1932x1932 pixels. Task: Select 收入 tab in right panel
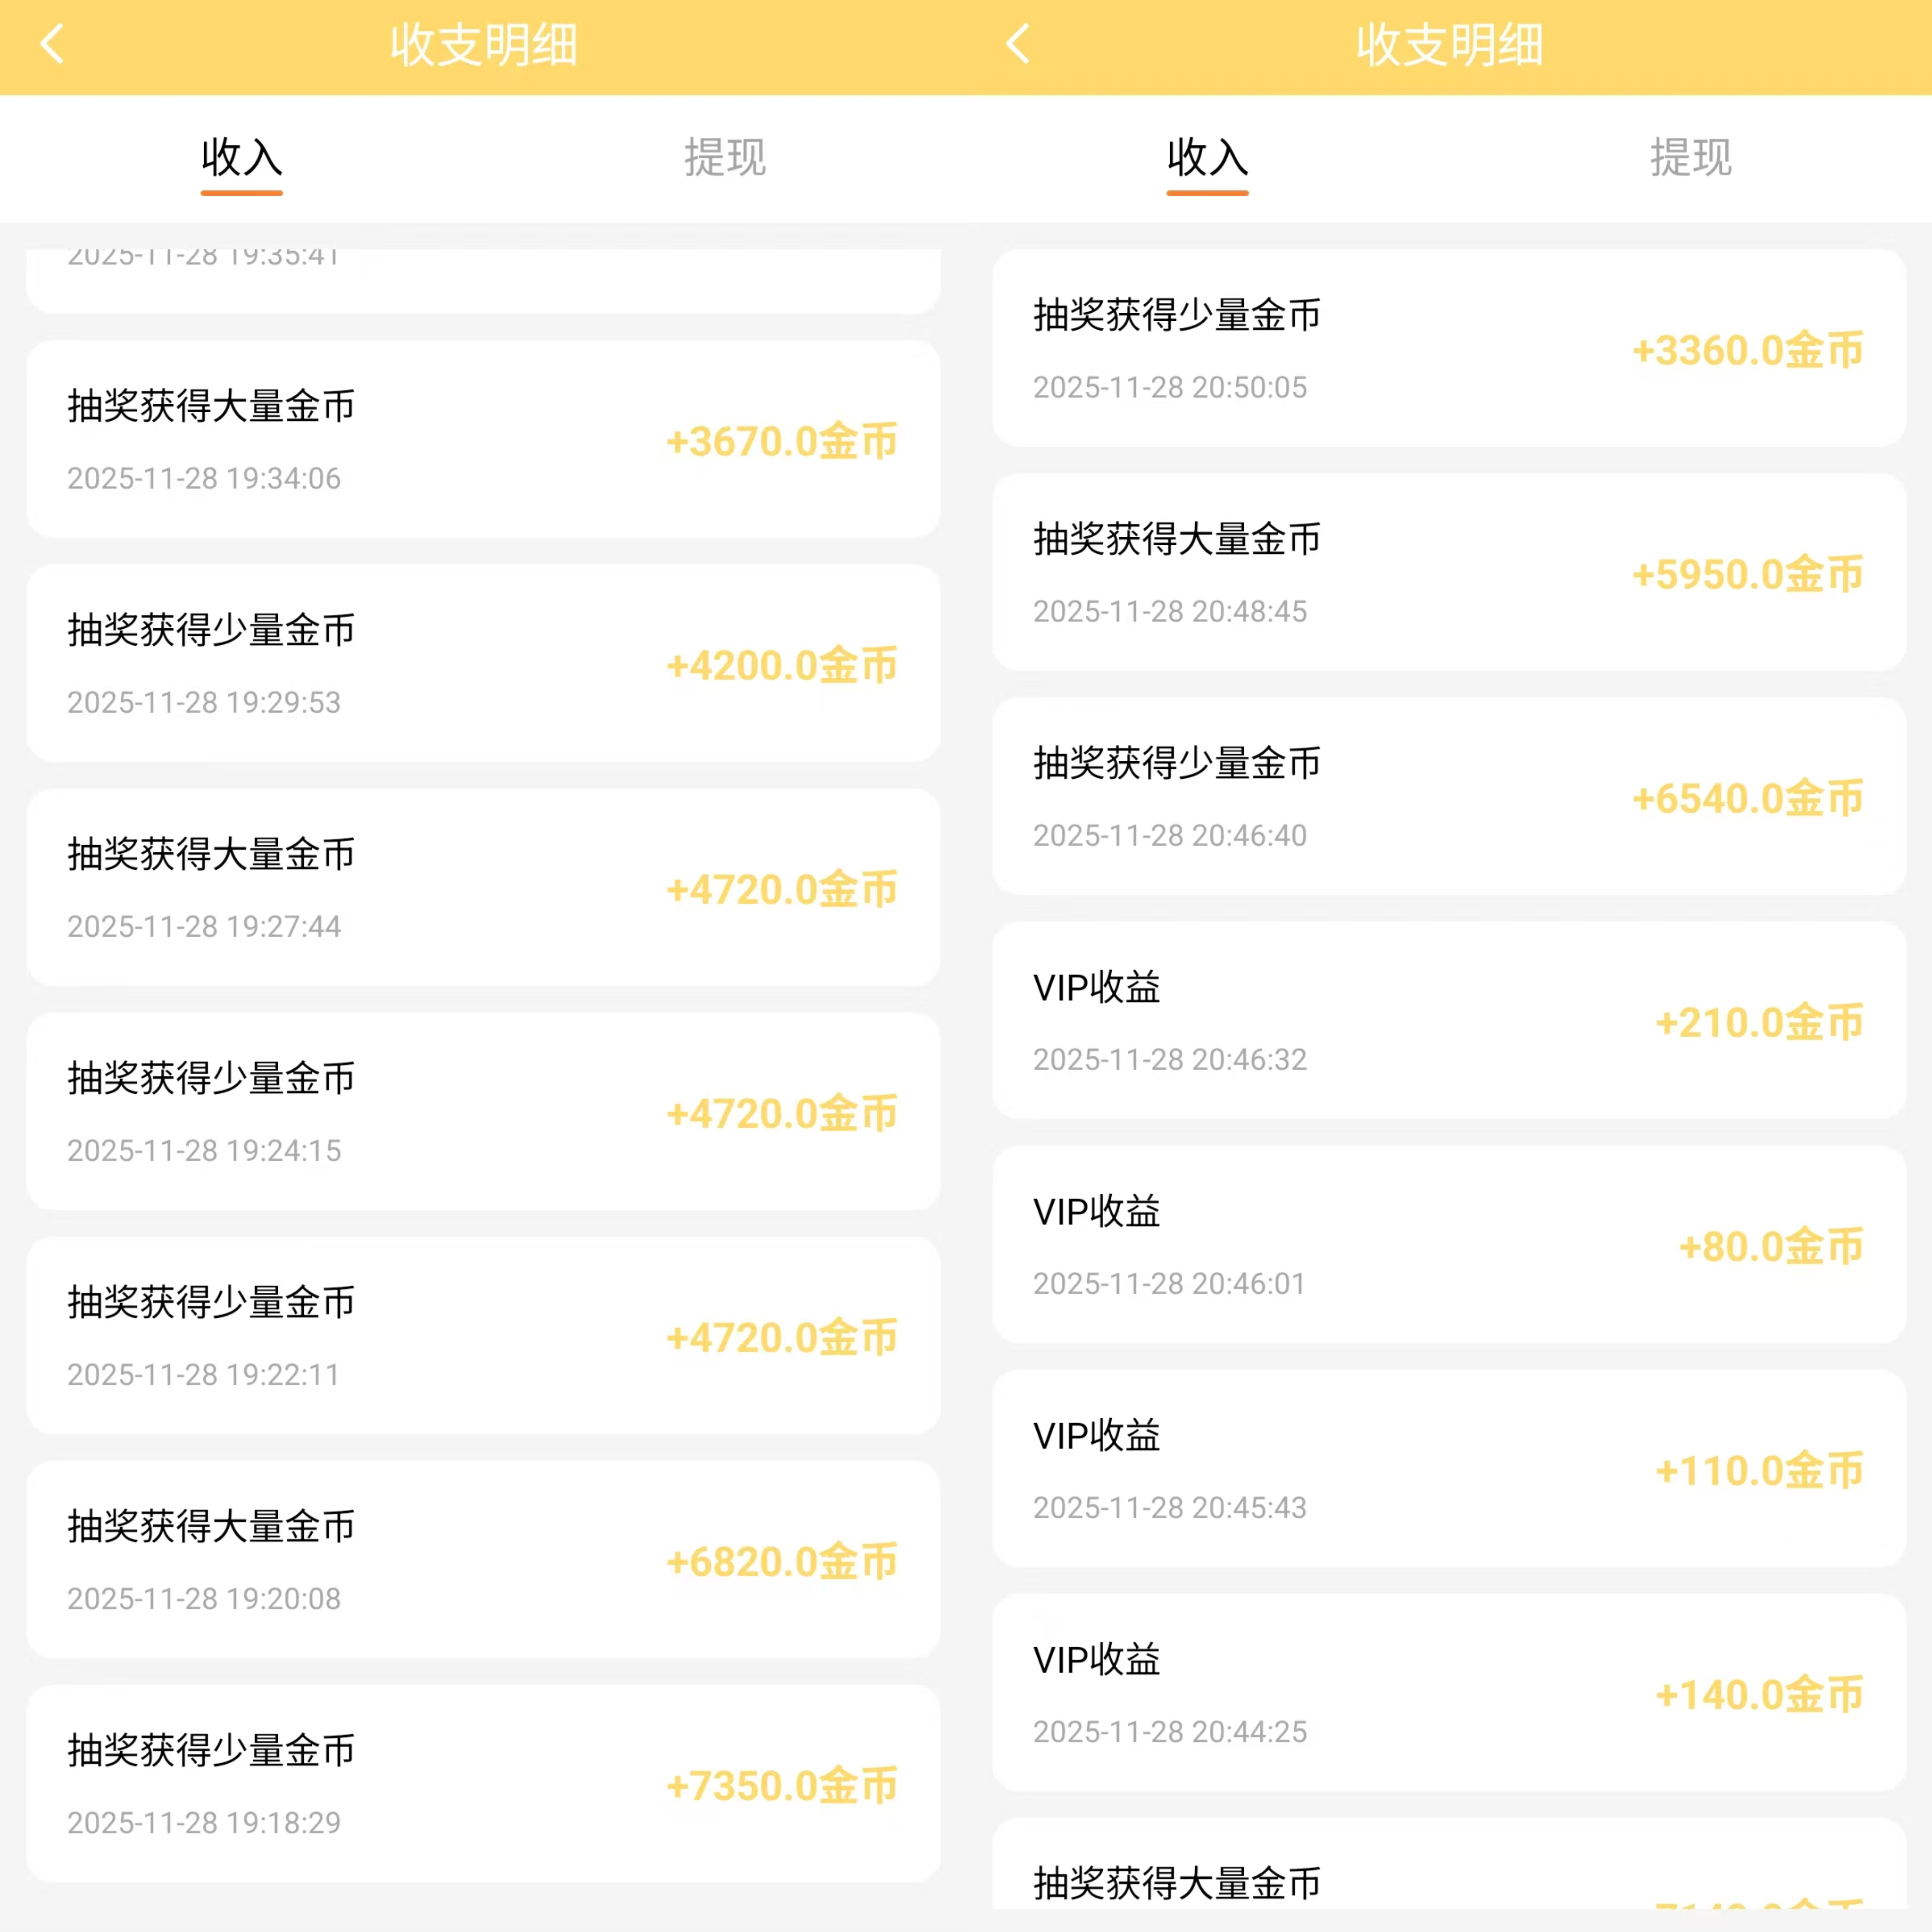(1207, 158)
